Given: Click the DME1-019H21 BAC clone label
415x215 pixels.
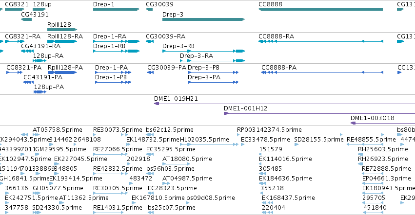Looking at the screenshot, I should pos(176,99).
